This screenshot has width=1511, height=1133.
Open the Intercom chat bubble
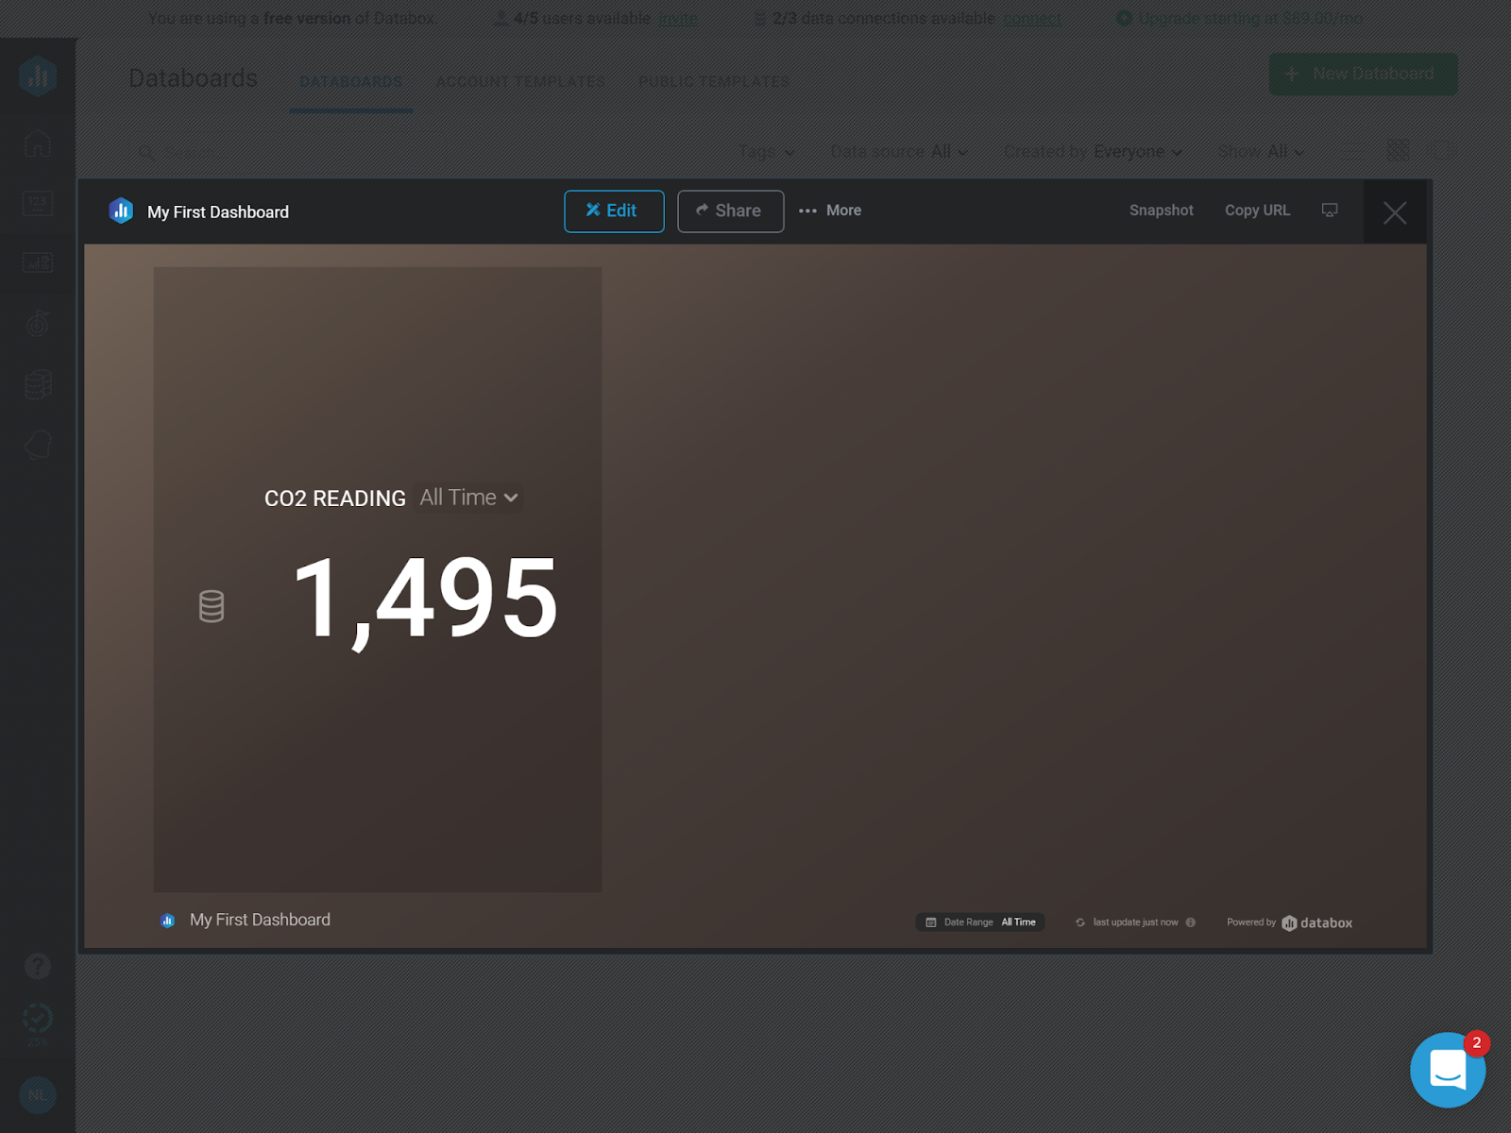[x=1448, y=1069]
